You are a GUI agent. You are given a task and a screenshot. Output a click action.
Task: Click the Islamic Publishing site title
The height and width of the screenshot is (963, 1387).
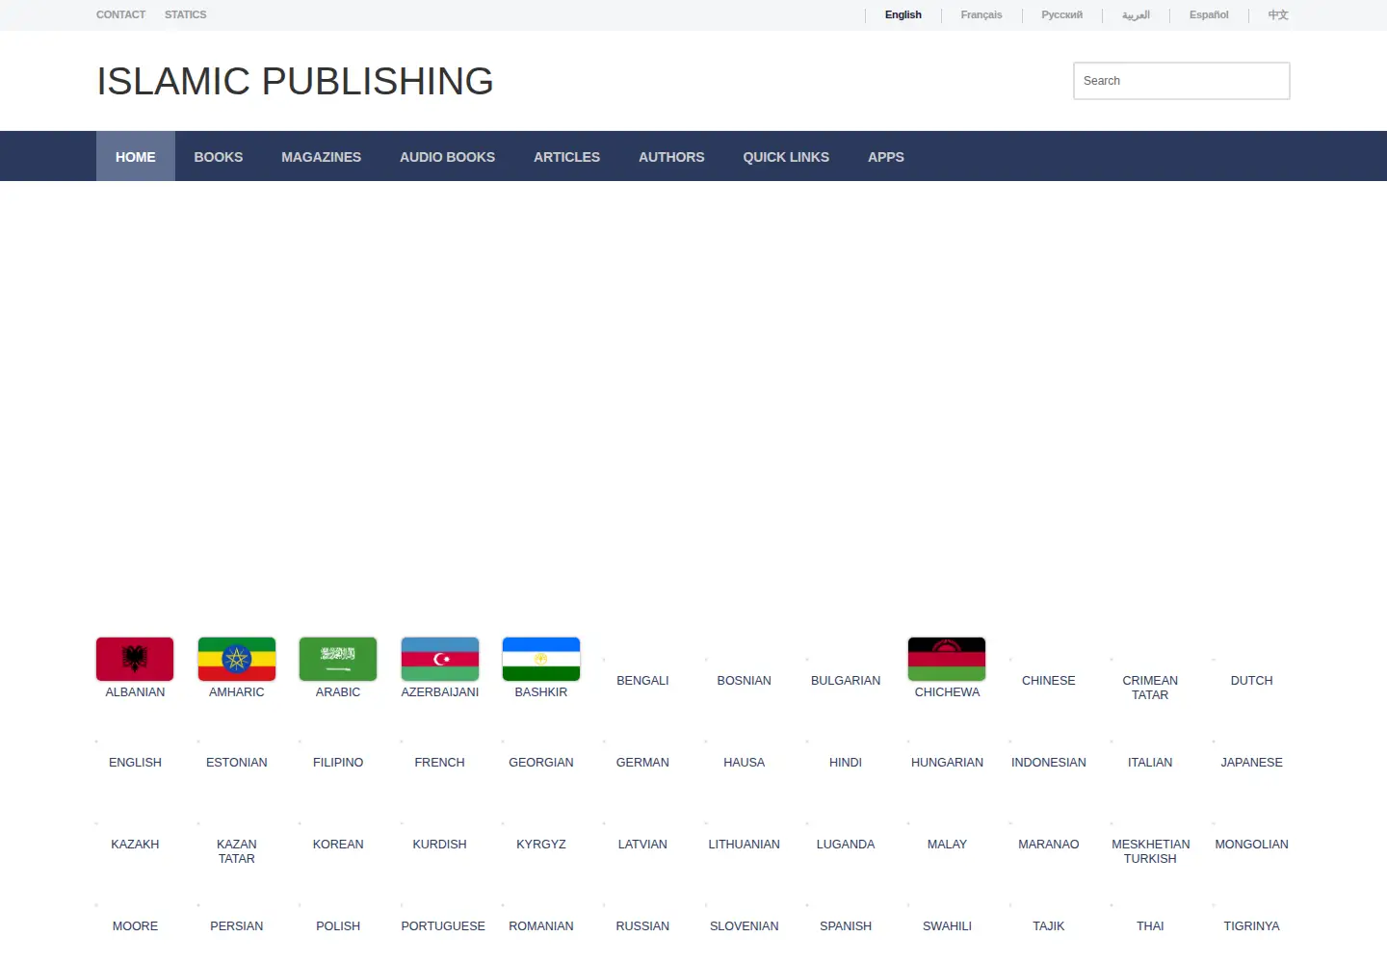pos(296,81)
